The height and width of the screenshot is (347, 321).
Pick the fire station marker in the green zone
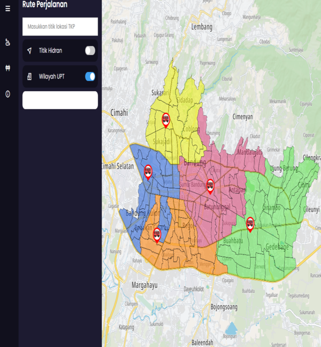tap(250, 223)
